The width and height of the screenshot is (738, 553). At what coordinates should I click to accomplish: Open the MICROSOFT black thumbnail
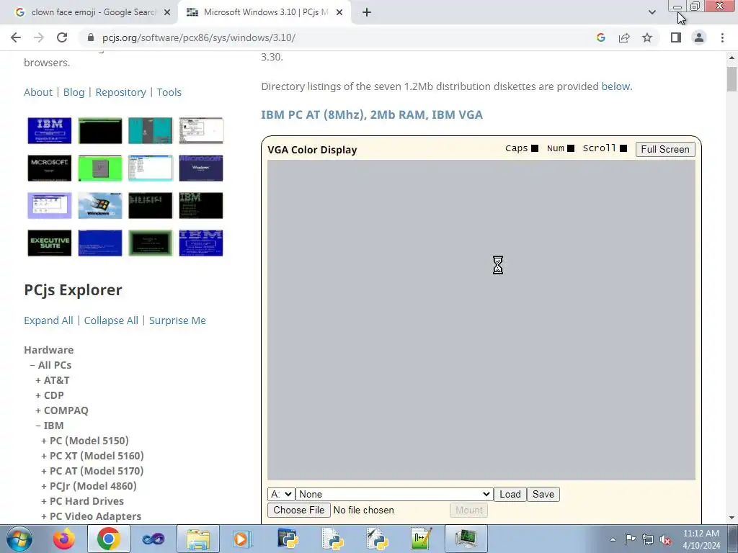pos(50,168)
